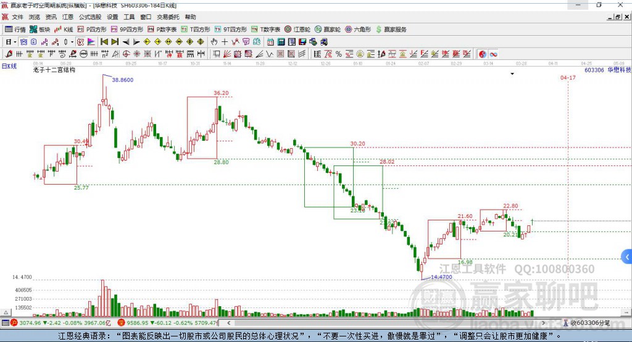Click the 603306 stock code label
Image resolution: width=632 pixels, height=342 pixels.
[594, 70]
